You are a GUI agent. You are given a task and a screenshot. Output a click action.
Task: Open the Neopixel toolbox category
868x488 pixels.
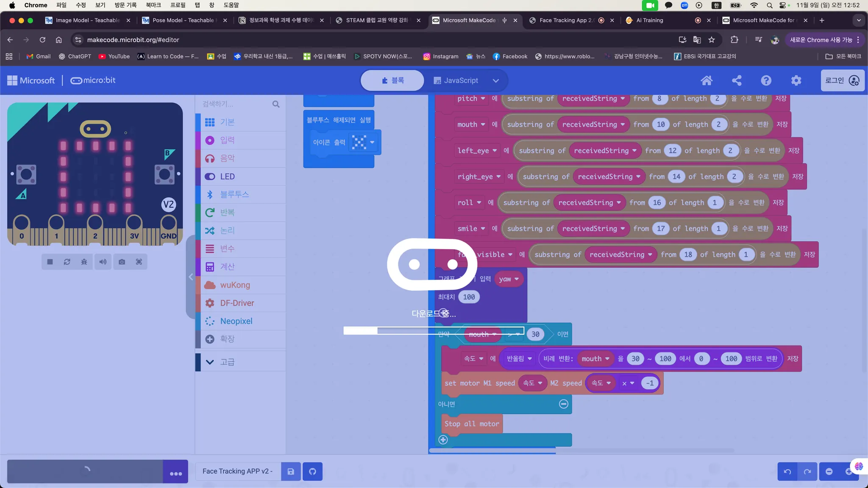point(236,321)
